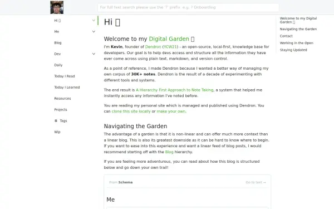This screenshot has height=209, width=334.
Task: Click Go to text in Schema card
Action: (256, 182)
